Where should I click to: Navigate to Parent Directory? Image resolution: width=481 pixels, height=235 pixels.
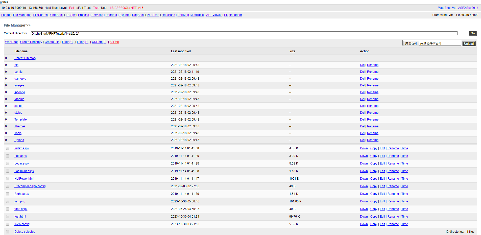point(25,58)
